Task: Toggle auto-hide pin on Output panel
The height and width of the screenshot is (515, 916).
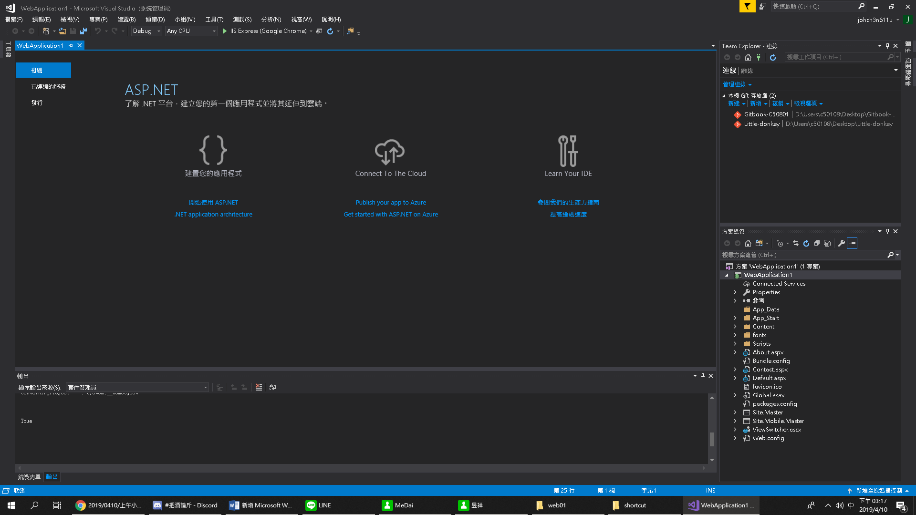Action: click(703, 376)
